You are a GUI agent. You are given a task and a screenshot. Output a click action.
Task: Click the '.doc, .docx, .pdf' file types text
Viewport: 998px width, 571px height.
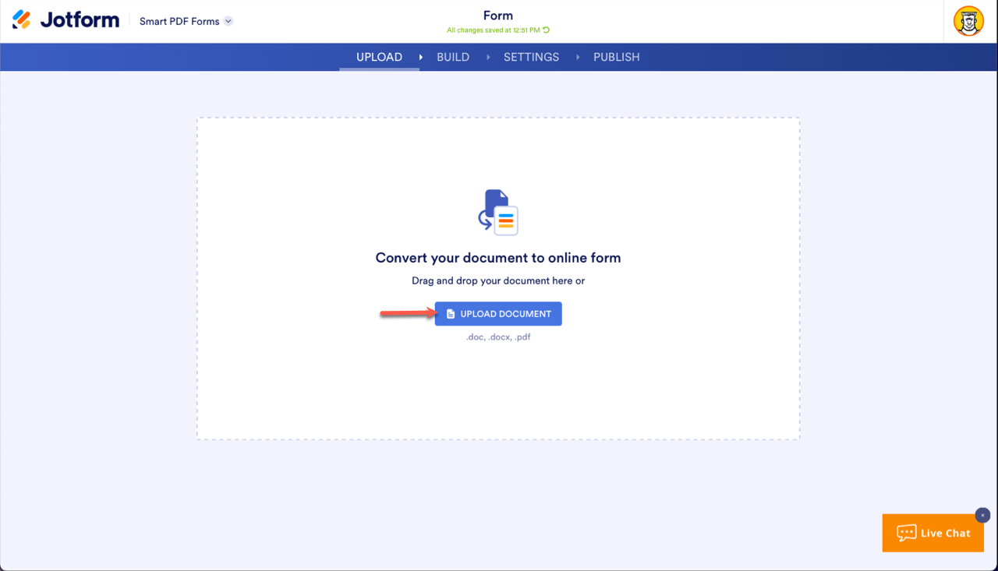point(498,337)
